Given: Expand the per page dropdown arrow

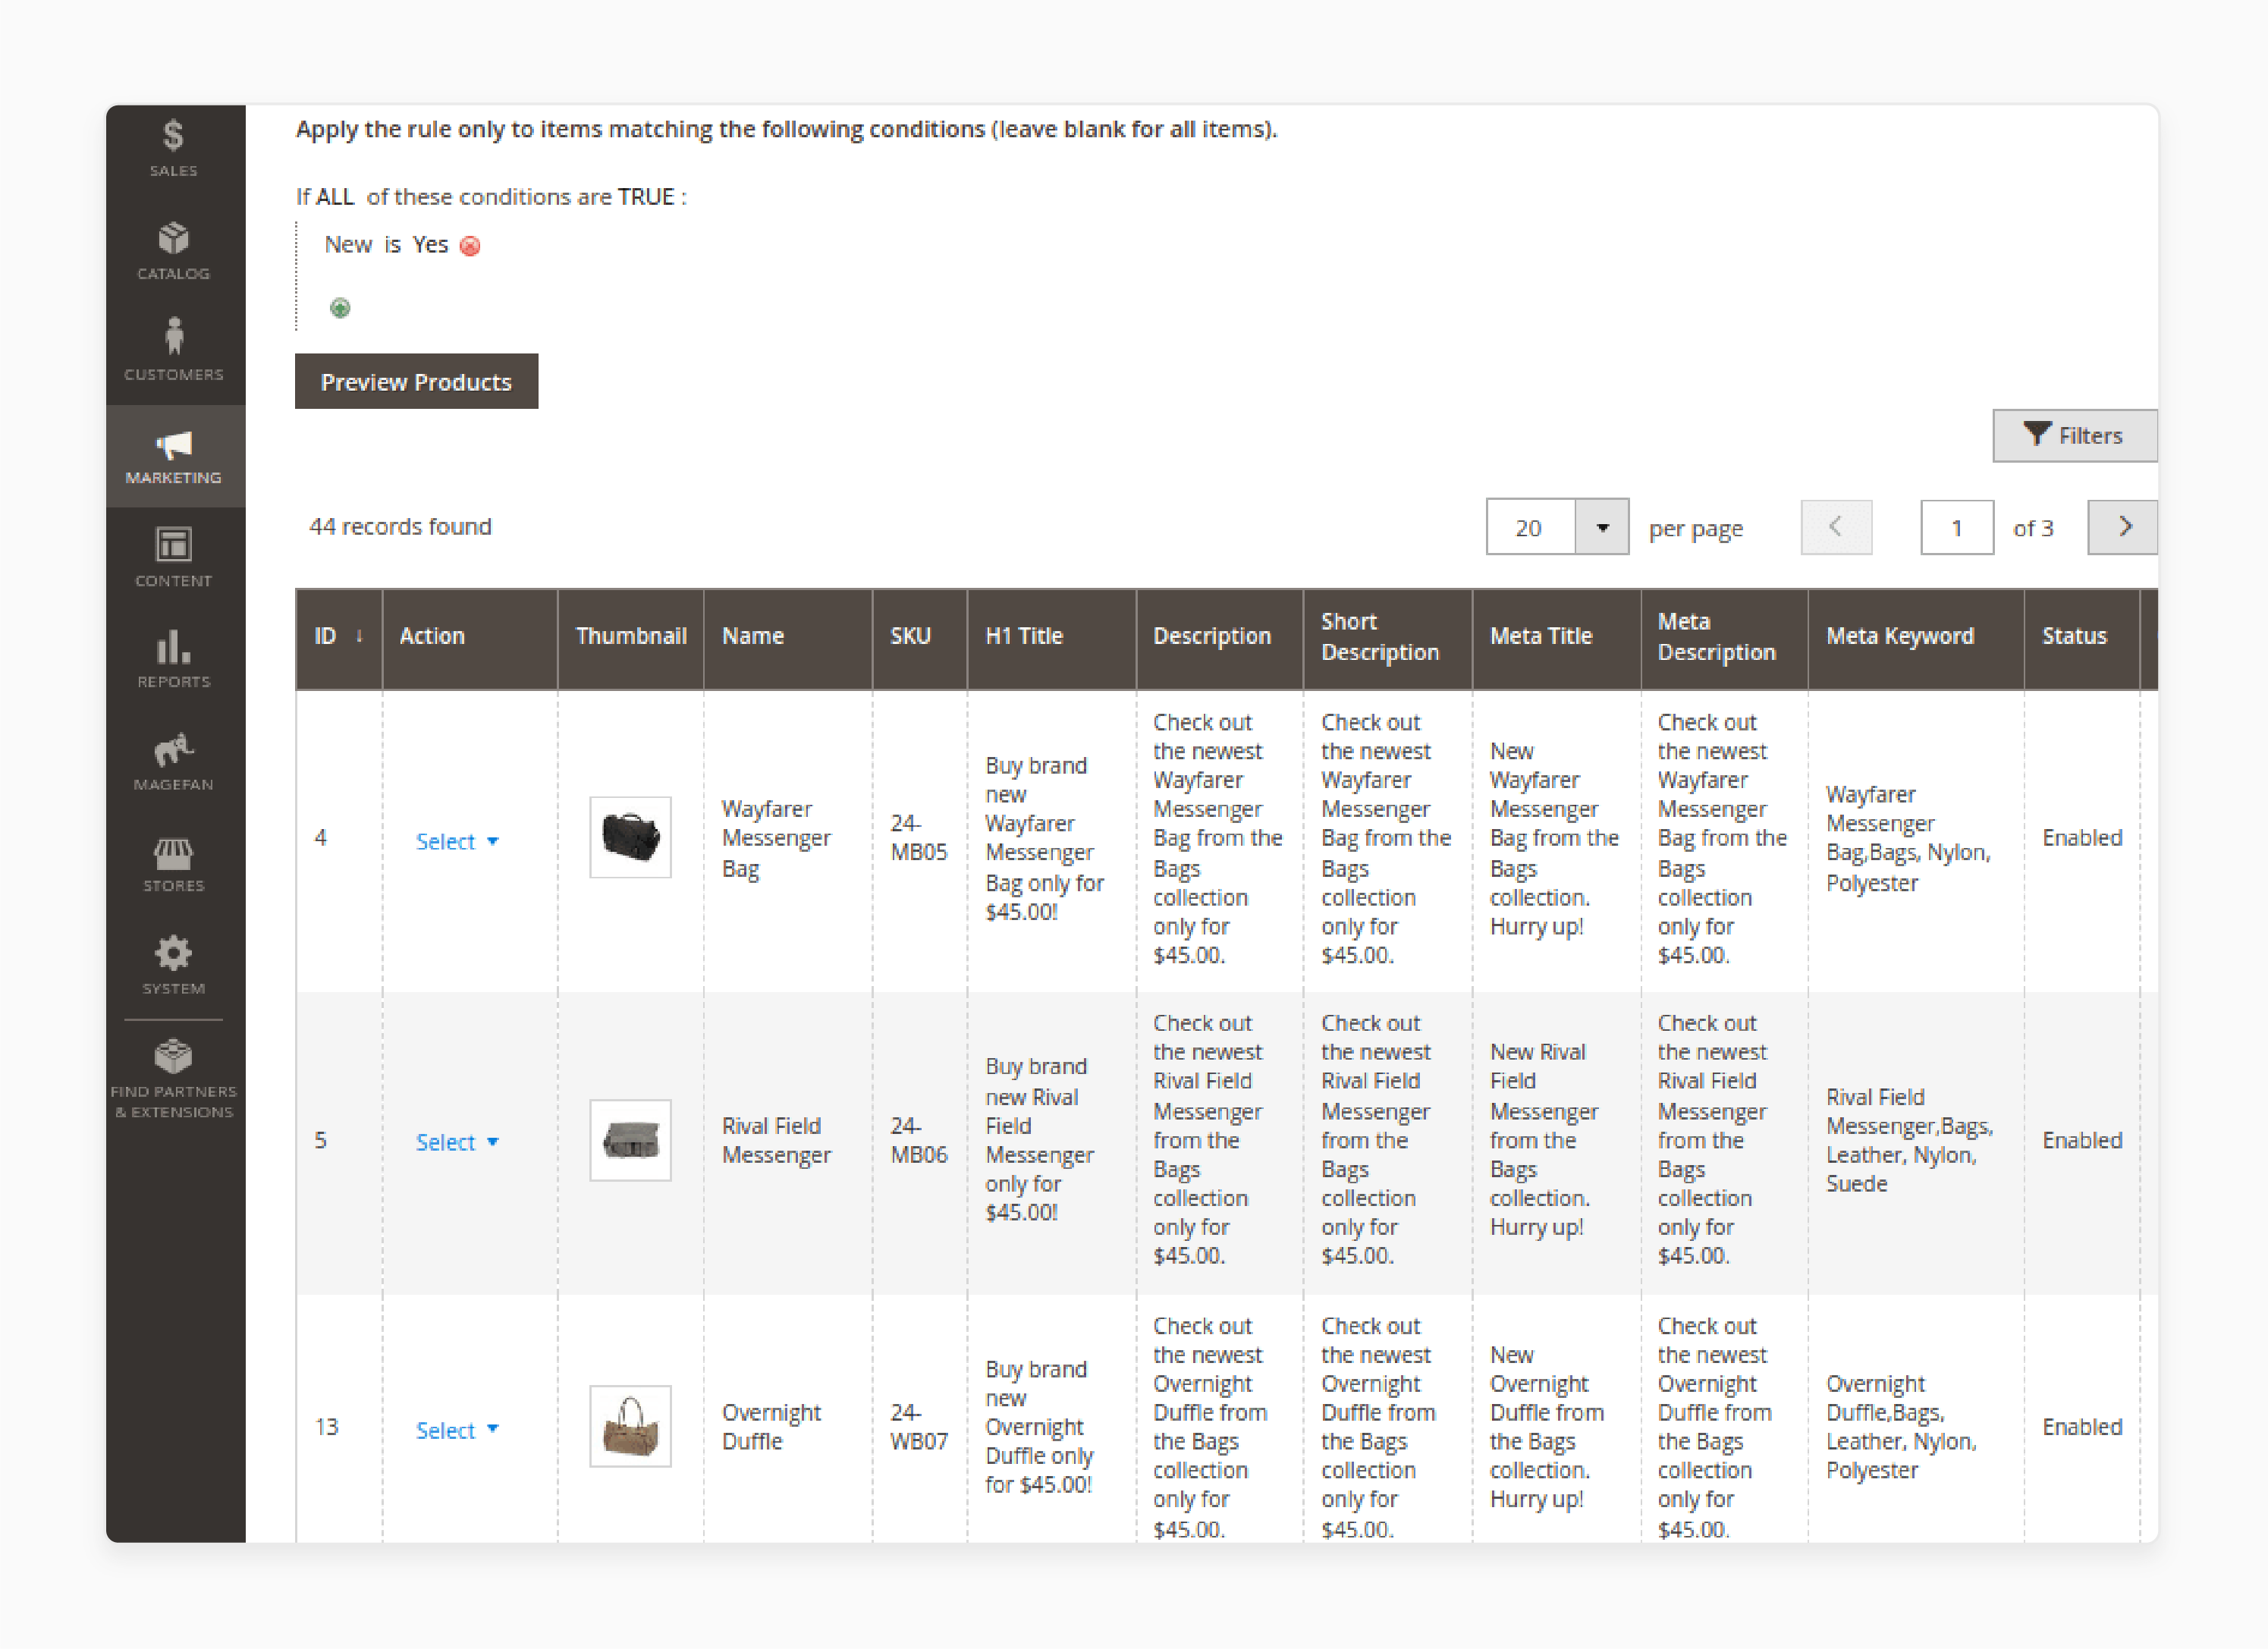Looking at the screenshot, I should pos(1602,527).
